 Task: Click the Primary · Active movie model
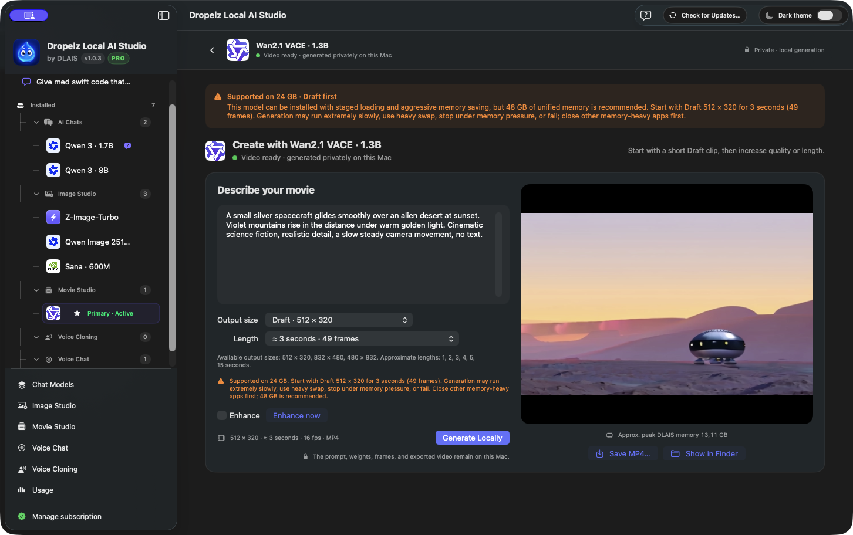pos(101,313)
